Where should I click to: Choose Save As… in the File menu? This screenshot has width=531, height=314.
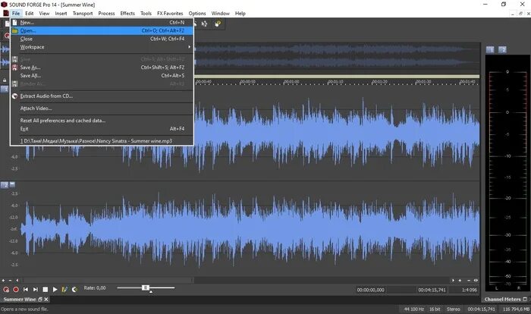102,68
